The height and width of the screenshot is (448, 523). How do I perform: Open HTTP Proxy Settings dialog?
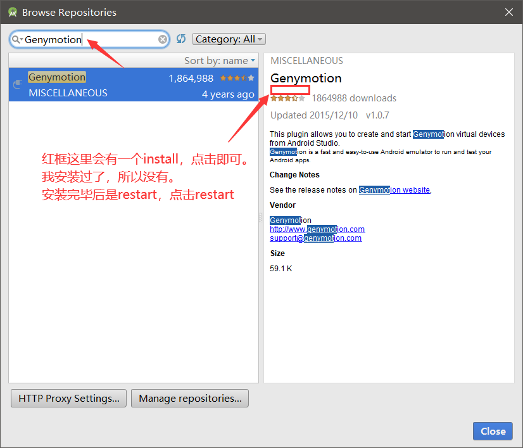click(x=69, y=399)
